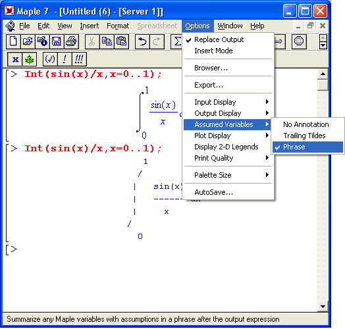Restore the inner worksheet window
The height and width of the screenshot is (329, 345).
[x=310, y=26]
